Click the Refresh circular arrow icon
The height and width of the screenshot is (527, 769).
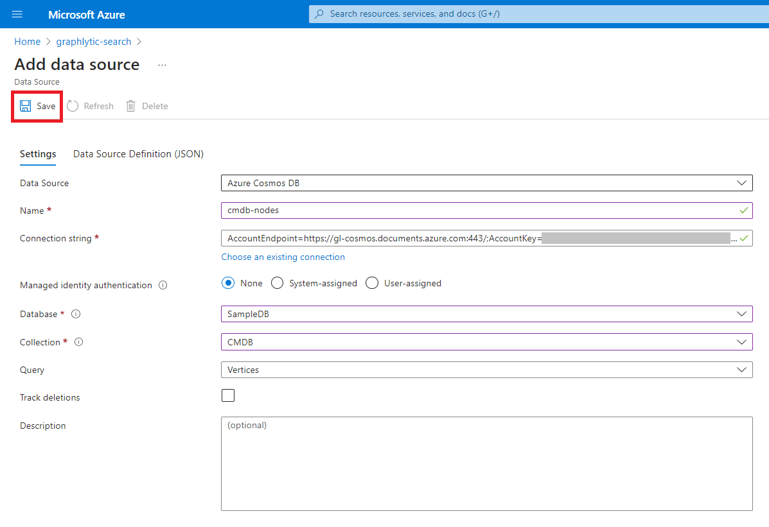(x=73, y=106)
